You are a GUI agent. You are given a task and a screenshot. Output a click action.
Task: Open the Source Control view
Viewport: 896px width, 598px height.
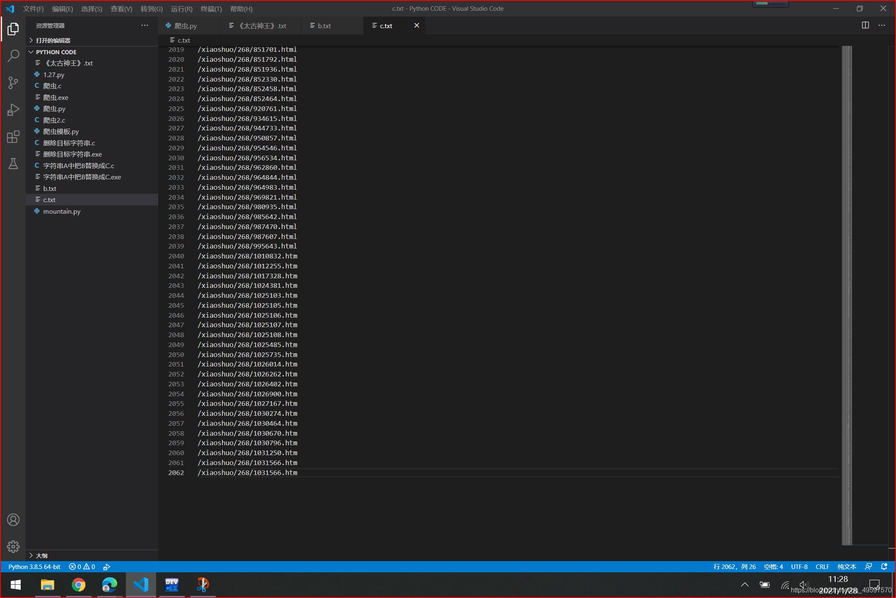coord(13,83)
